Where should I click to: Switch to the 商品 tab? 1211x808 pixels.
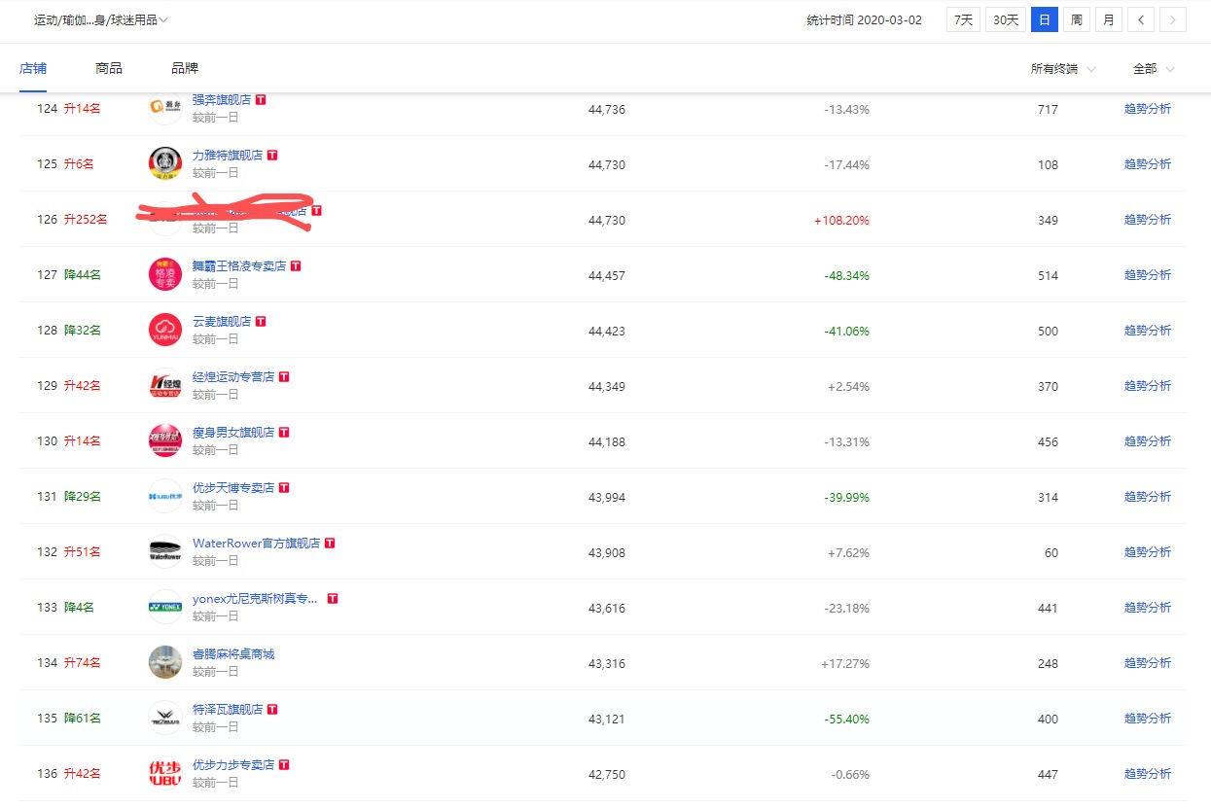[x=109, y=68]
